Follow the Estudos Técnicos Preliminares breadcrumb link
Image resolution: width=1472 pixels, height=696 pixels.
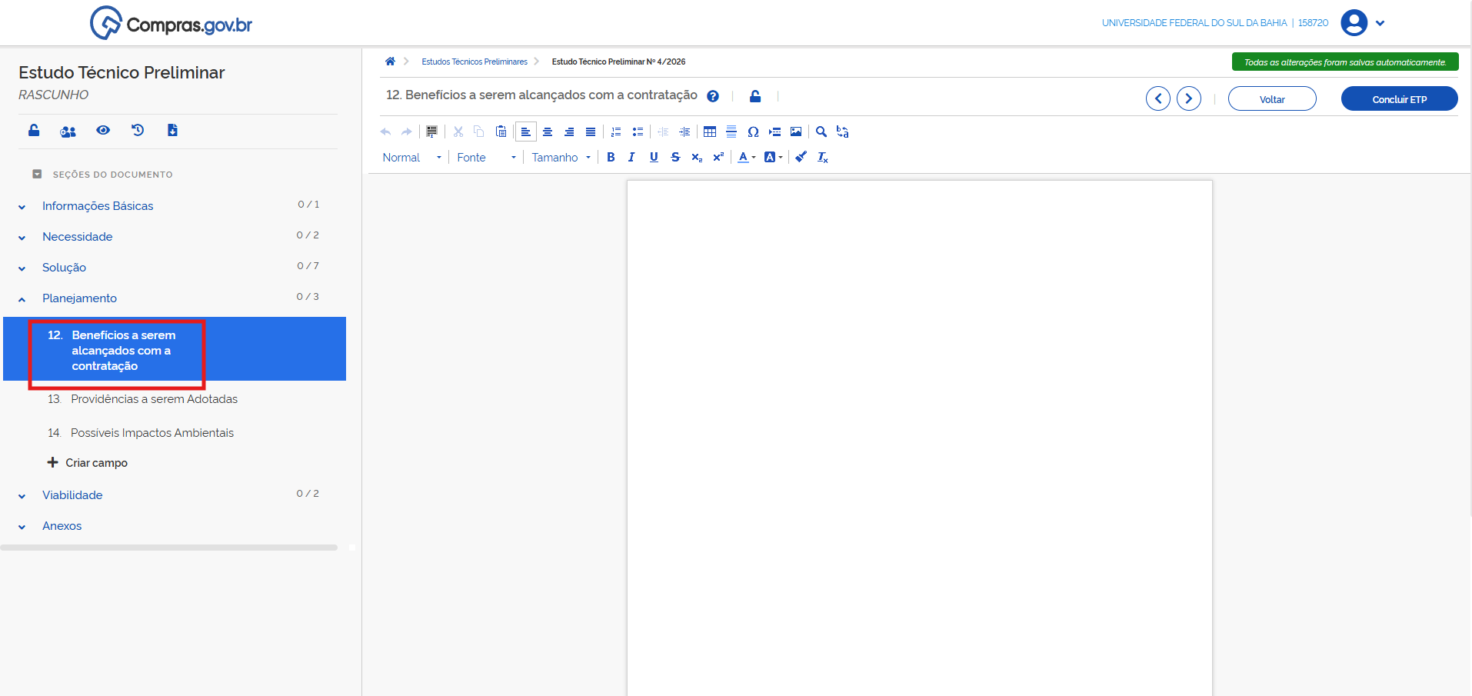[474, 62]
